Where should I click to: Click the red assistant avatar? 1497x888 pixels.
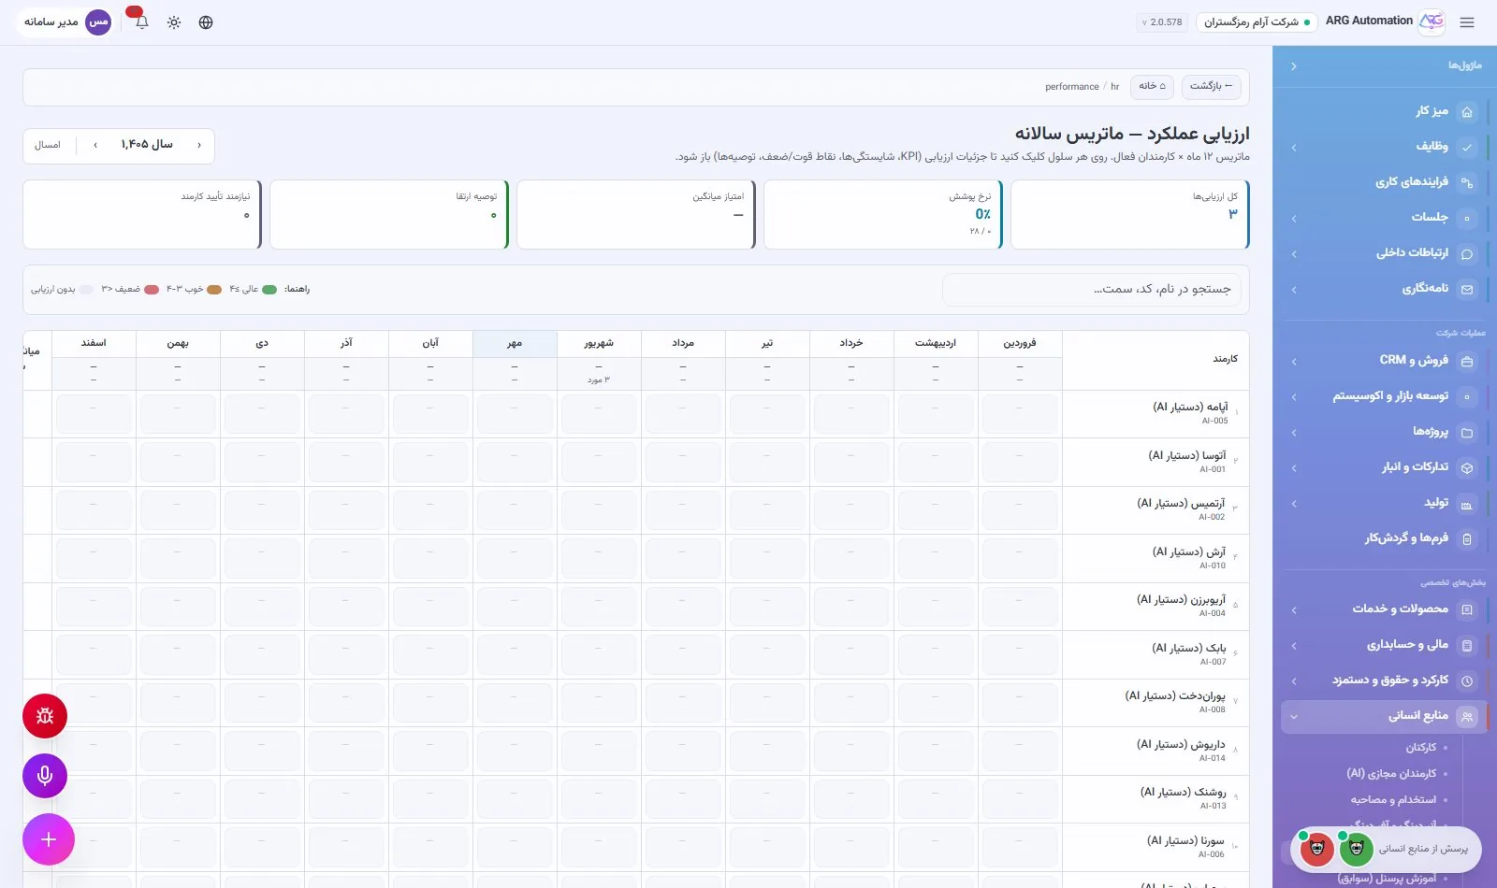click(x=1316, y=849)
